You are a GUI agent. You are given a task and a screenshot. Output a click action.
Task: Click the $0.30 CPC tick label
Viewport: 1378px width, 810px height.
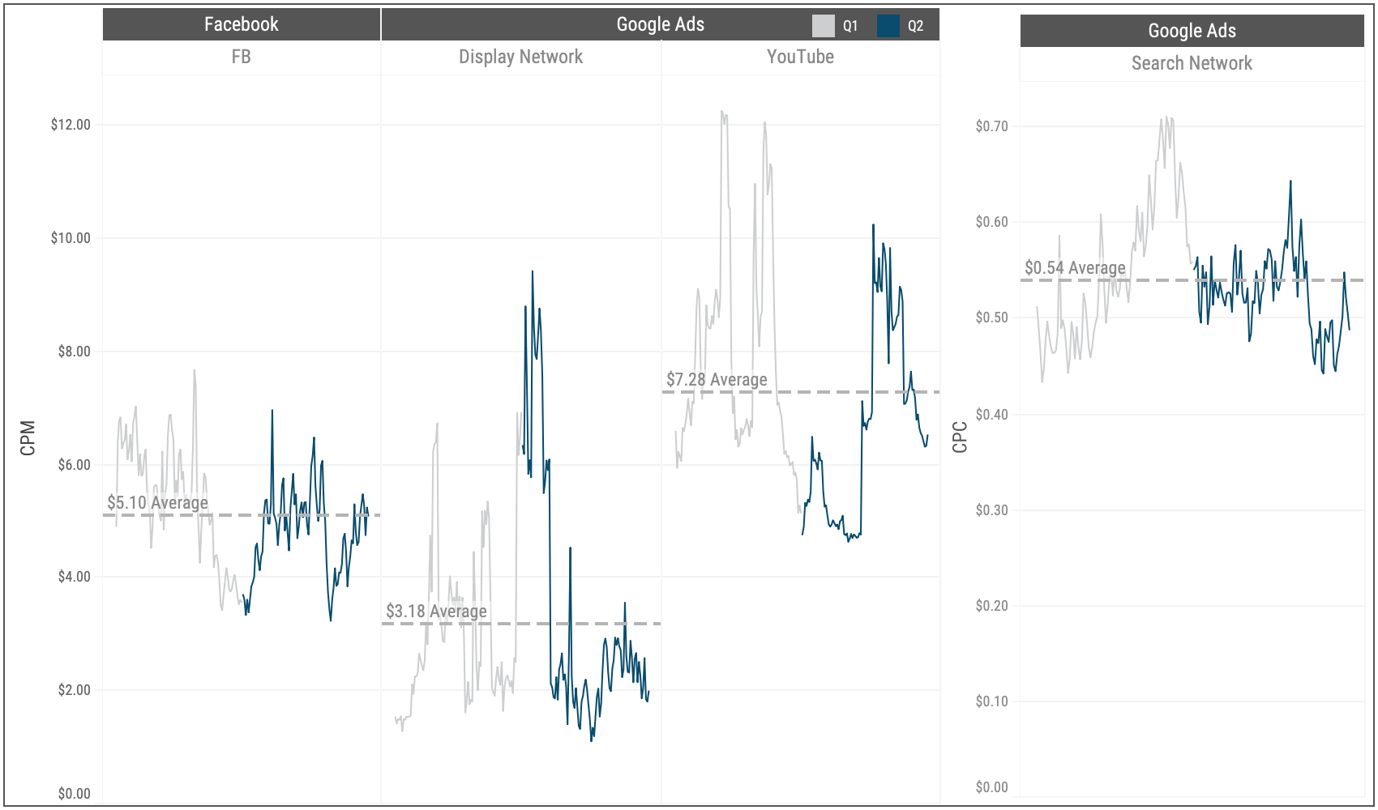992,510
